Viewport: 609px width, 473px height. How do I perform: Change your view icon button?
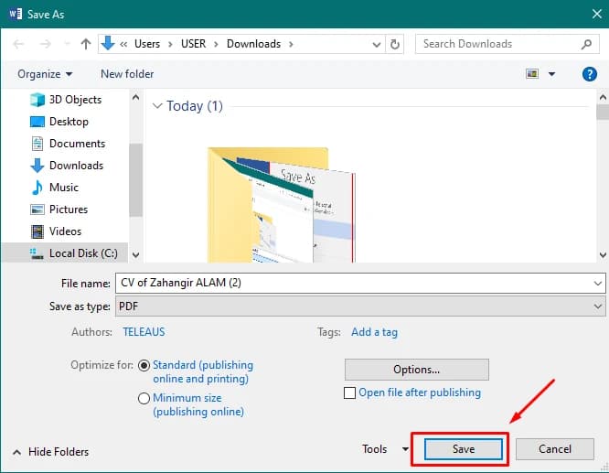click(x=532, y=73)
